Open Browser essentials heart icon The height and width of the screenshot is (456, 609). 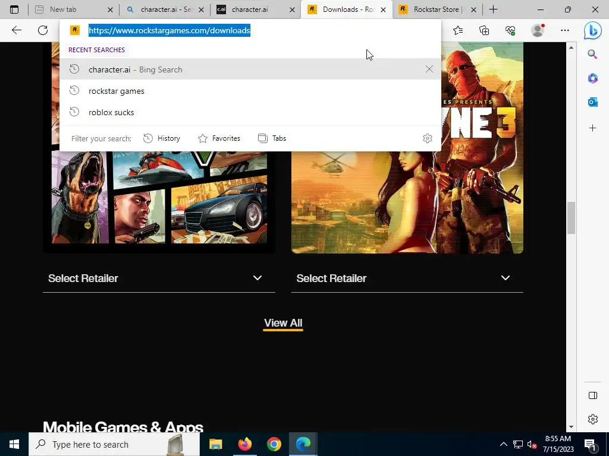(x=510, y=30)
